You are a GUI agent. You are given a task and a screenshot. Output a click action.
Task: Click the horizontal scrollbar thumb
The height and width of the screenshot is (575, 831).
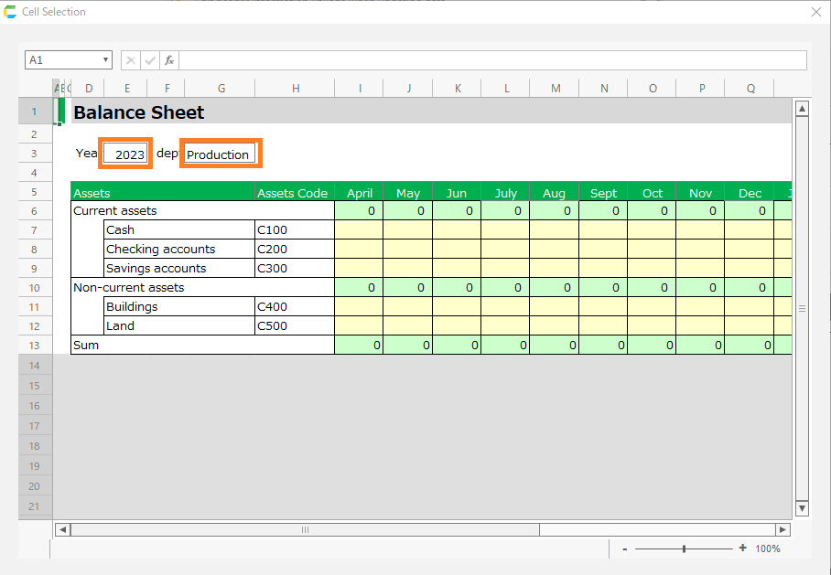point(305,529)
